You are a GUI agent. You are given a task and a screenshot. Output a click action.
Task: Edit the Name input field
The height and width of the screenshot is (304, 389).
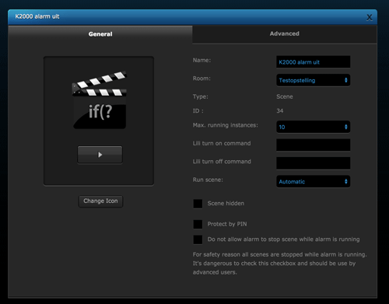(x=314, y=62)
